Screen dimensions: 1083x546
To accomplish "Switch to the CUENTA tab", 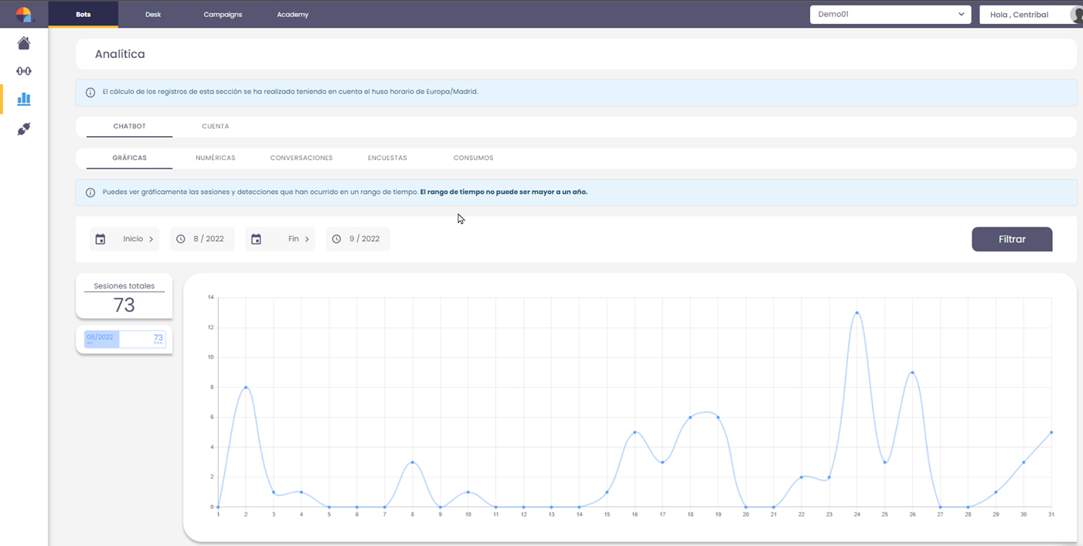I will [215, 126].
